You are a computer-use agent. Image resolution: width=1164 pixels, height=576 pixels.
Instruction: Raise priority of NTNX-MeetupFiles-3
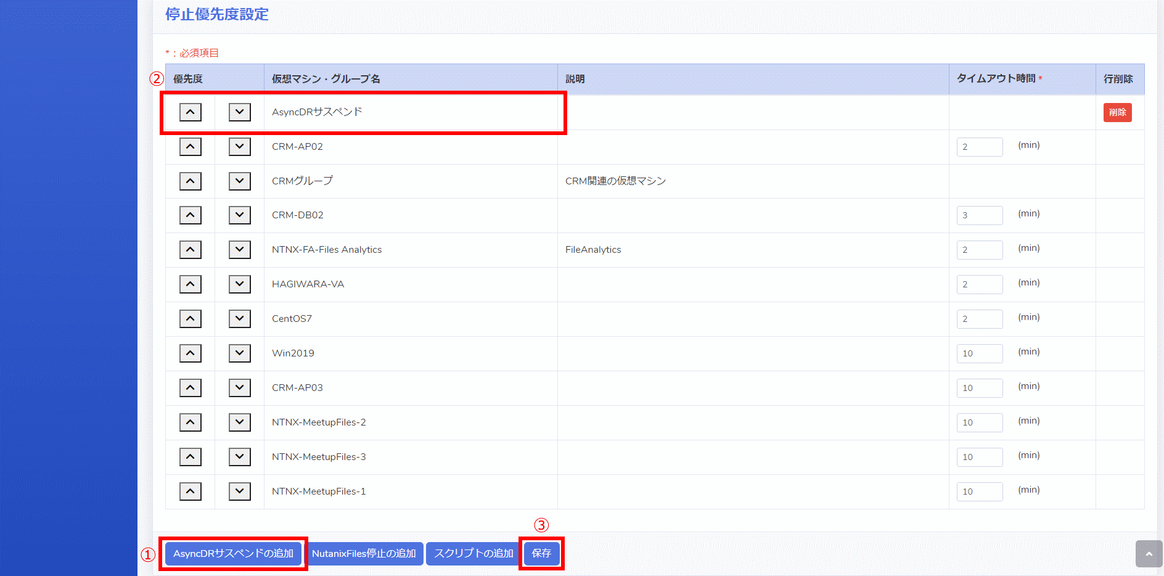[190, 457]
